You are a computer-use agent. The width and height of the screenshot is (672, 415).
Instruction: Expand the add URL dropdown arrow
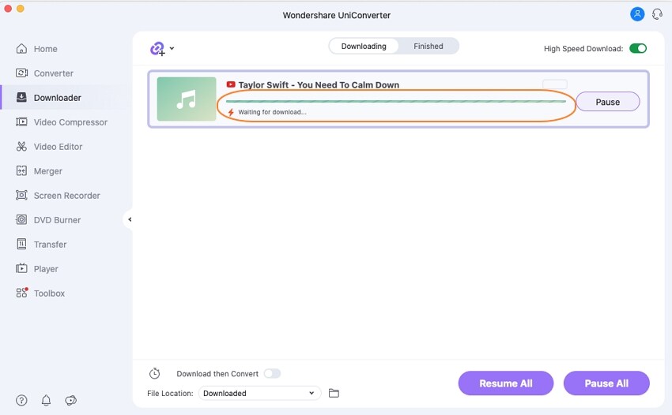tap(172, 48)
